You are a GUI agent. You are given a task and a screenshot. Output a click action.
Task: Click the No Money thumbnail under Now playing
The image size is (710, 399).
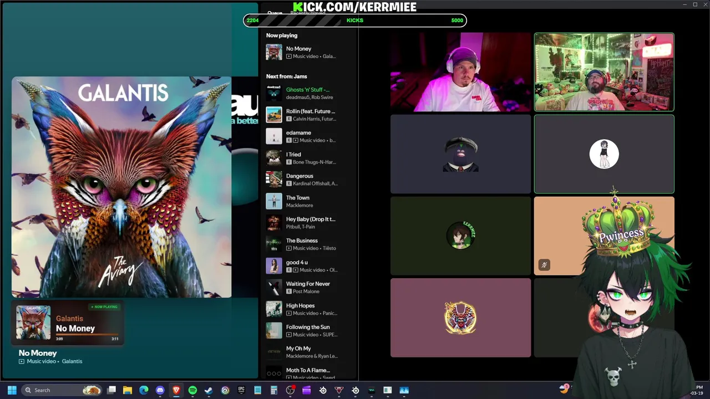pos(274,52)
